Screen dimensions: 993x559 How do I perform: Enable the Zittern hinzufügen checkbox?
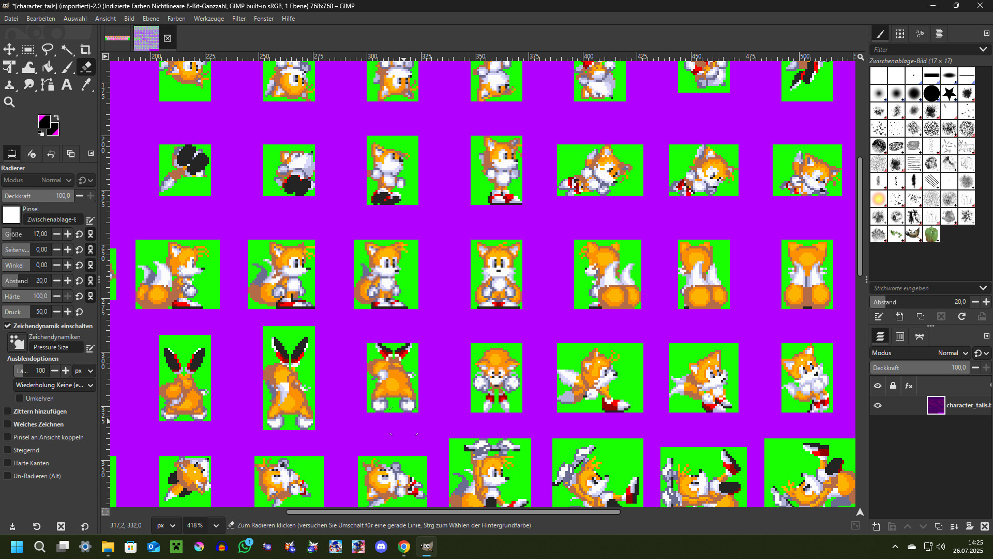(7, 411)
